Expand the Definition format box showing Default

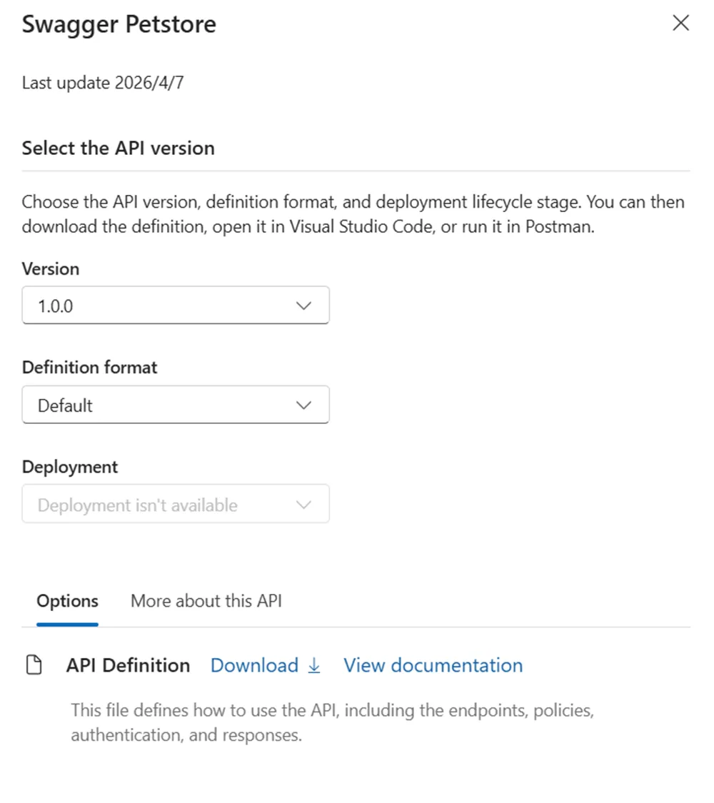pyautogui.click(x=175, y=405)
